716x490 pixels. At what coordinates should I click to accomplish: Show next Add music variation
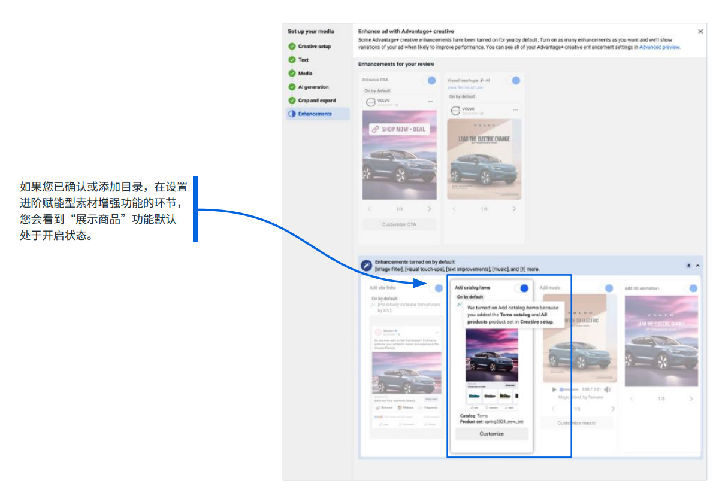tap(613, 409)
